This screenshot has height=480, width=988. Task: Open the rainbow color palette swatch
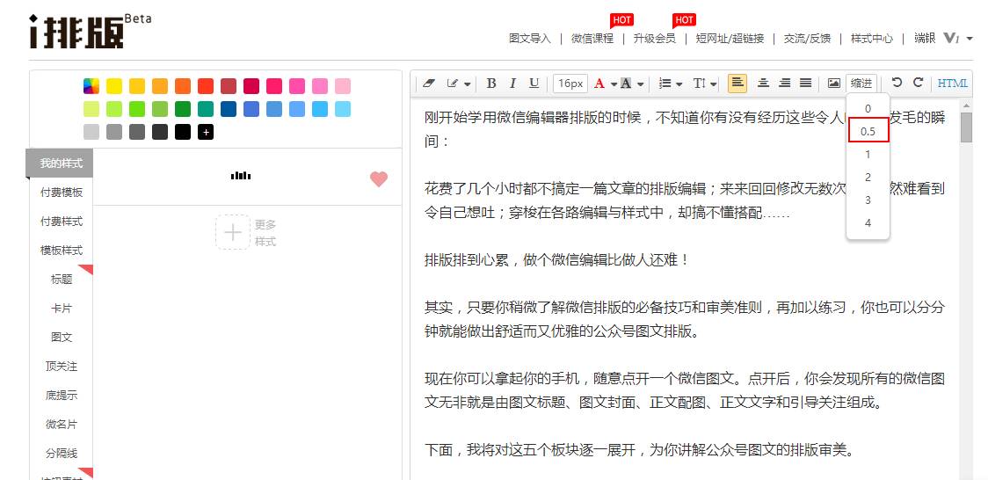pos(91,86)
